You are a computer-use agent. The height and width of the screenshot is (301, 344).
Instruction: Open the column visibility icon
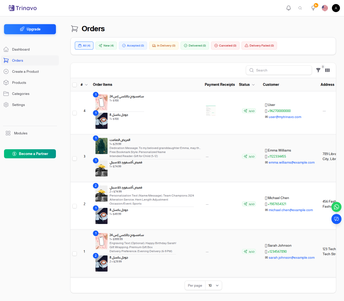click(327, 70)
